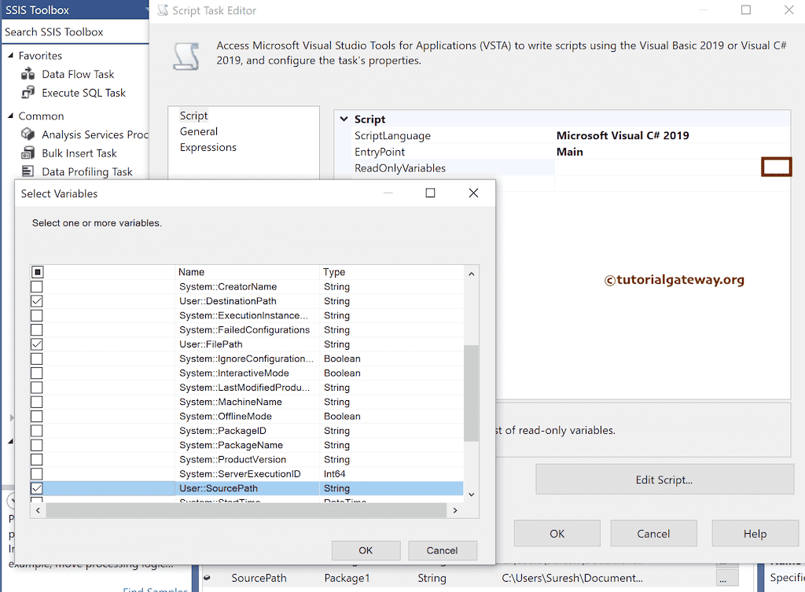Image resolution: width=805 pixels, height=592 pixels.
Task: Select the Bulk Insert Task icon
Action: click(28, 153)
